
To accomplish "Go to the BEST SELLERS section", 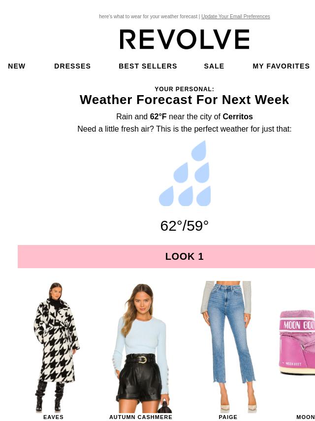I will point(148,66).
